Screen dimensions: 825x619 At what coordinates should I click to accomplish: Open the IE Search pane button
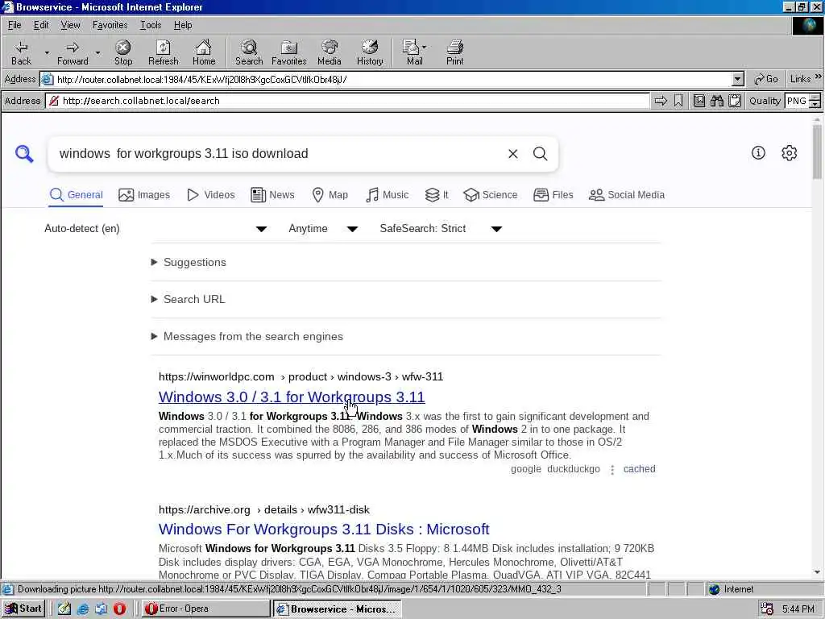249,52
